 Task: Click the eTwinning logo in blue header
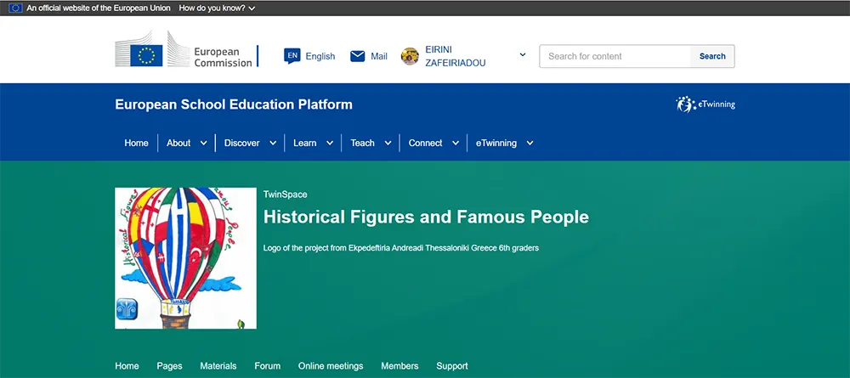pos(705,104)
